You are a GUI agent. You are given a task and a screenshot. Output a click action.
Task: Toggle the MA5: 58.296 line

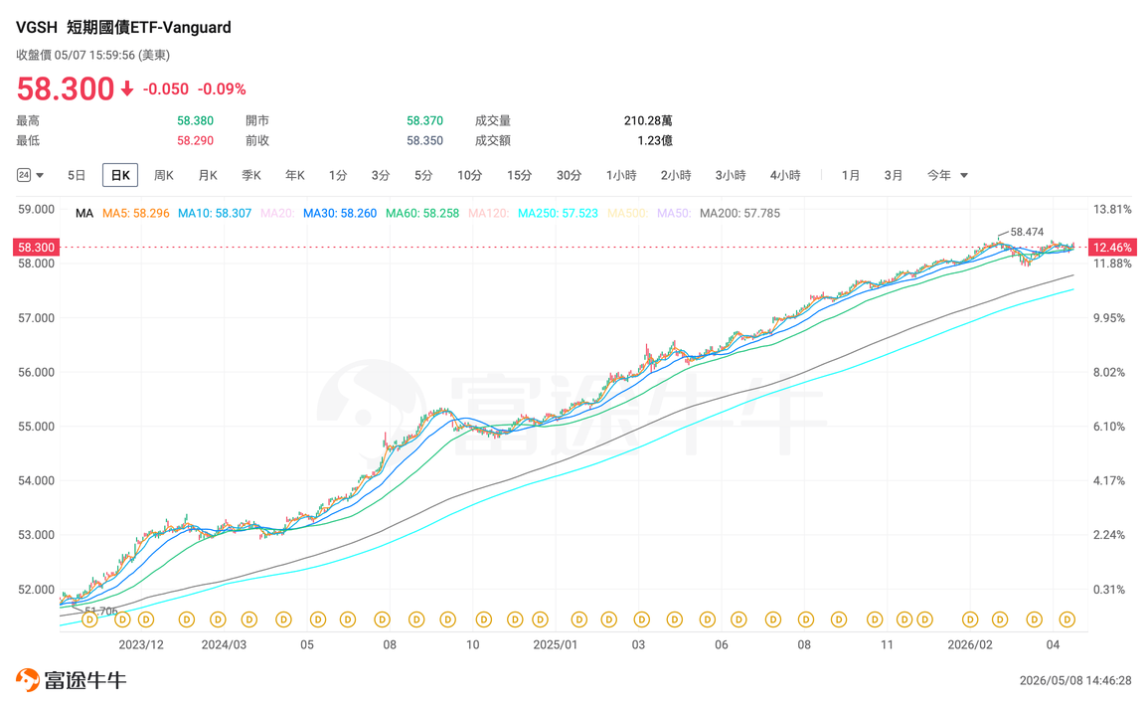[x=135, y=213]
